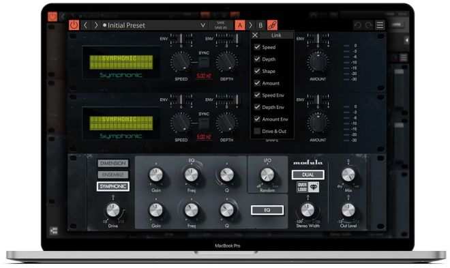The height and width of the screenshot is (268, 450).
Task: Uncheck Depth in the Link panel
Action: (x=257, y=59)
